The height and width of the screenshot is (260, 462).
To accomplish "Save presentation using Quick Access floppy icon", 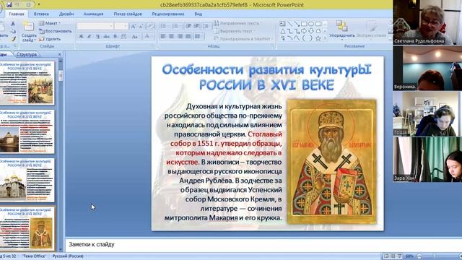I will pos(9,4).
